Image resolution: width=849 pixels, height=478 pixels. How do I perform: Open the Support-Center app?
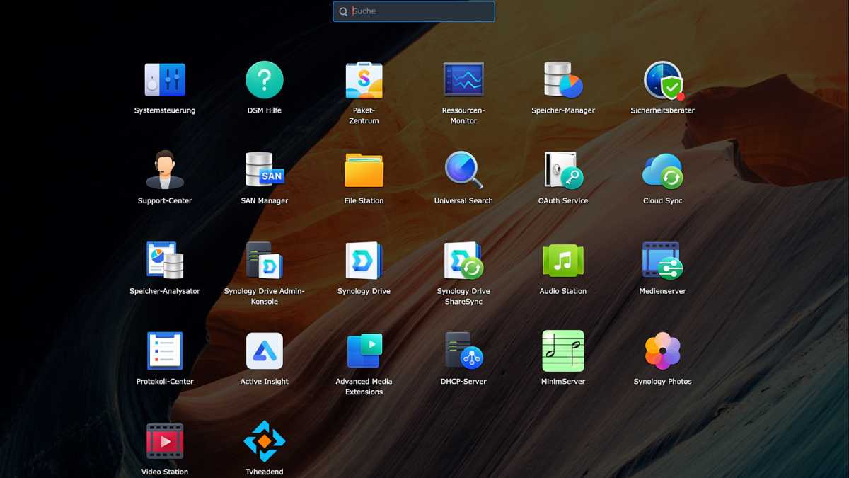tap(165, 170)
